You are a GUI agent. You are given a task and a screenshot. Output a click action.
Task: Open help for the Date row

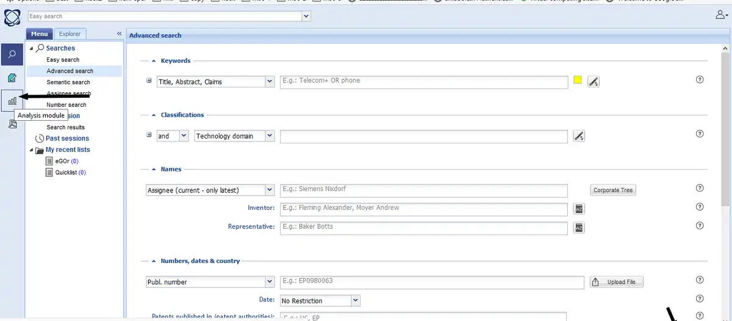[x=700, y=299]
